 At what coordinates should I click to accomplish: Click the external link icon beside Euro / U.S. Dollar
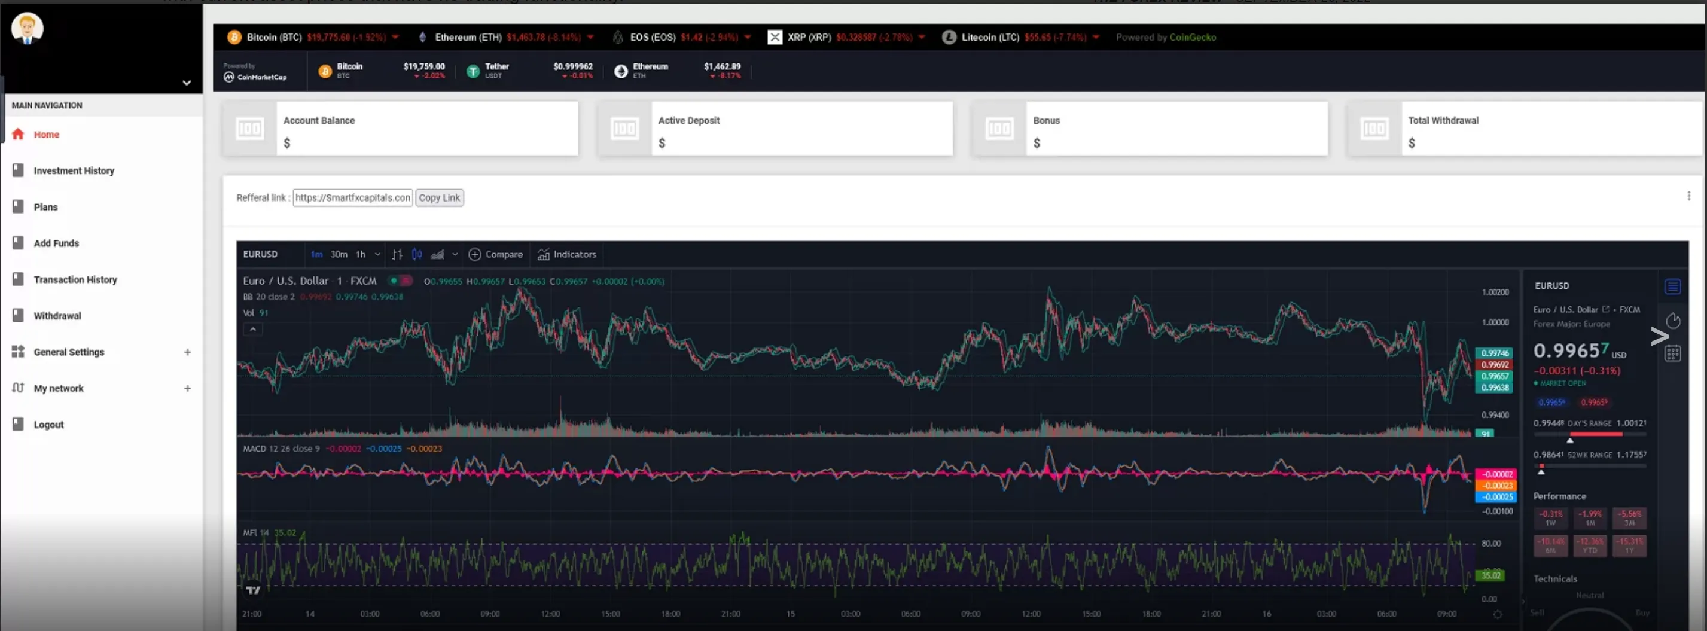[x=1605, y=310]
